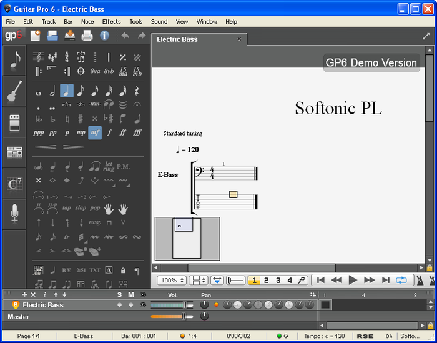This screenshot has height=343, width=437.
Task: Open score information via the blue info icon
Action: pos(104,36)
